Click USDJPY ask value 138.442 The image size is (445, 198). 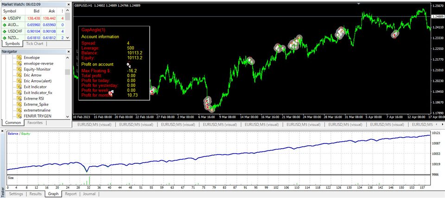[x=49, y=18]
